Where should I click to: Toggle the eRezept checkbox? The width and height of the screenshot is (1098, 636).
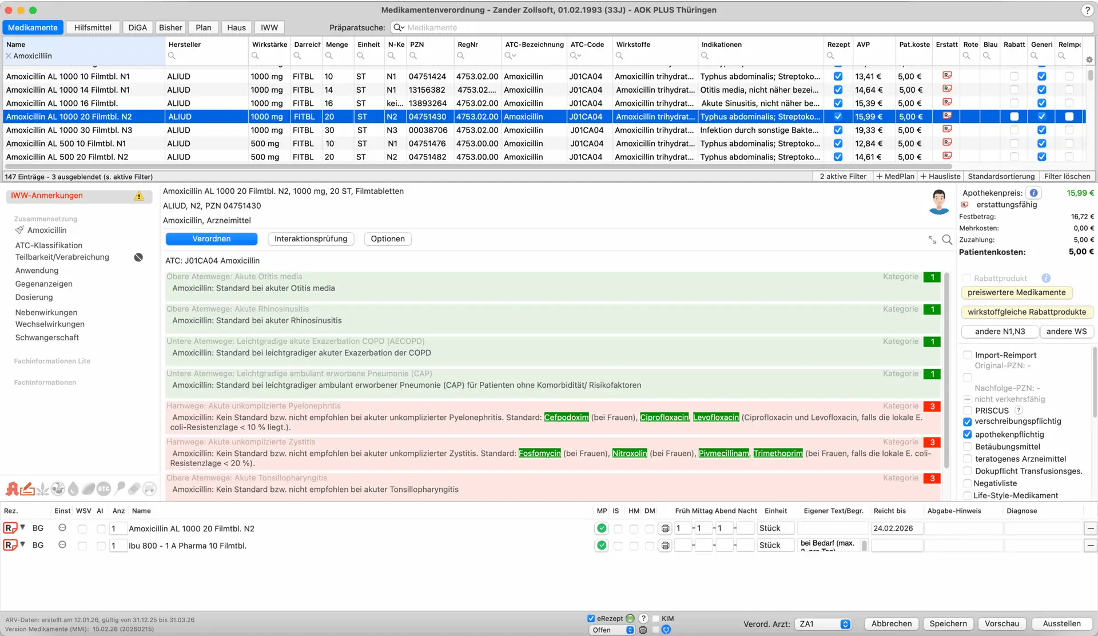pos(591,618)
